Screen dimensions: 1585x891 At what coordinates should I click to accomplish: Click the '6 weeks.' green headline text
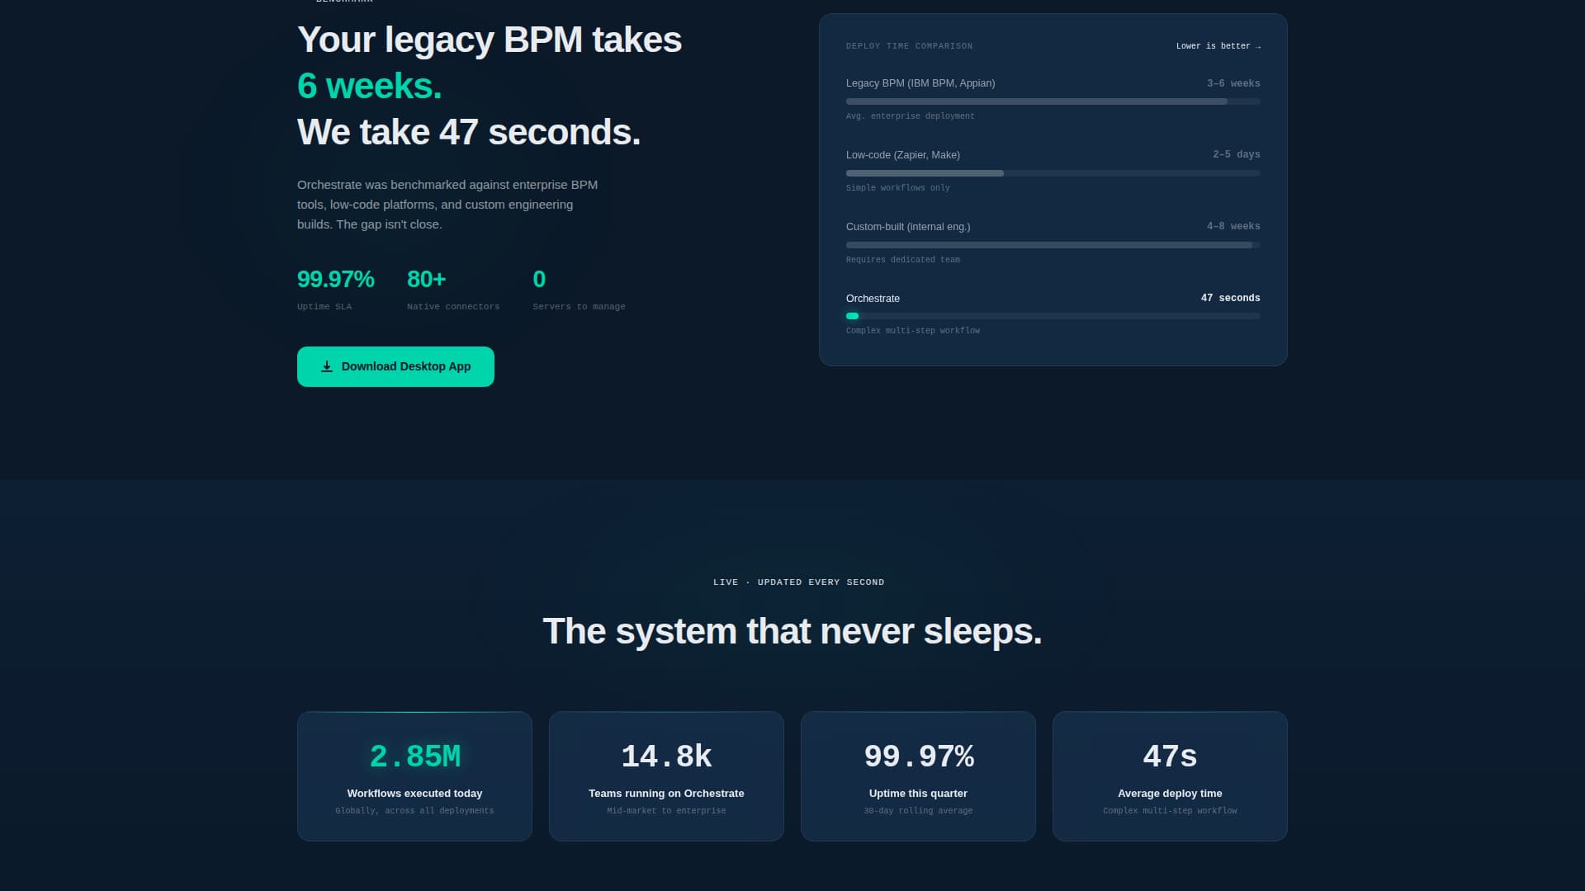click(x=369, y=86)
